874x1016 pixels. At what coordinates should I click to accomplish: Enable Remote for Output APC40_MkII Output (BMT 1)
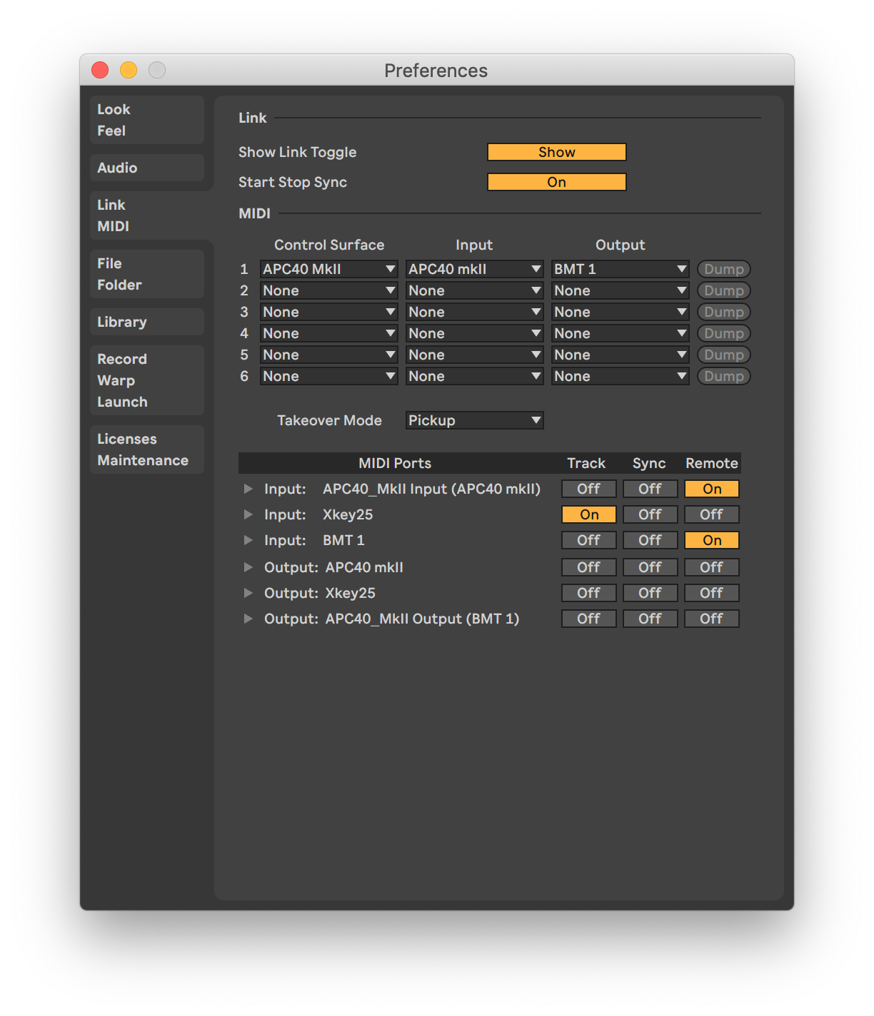(711, 619)
